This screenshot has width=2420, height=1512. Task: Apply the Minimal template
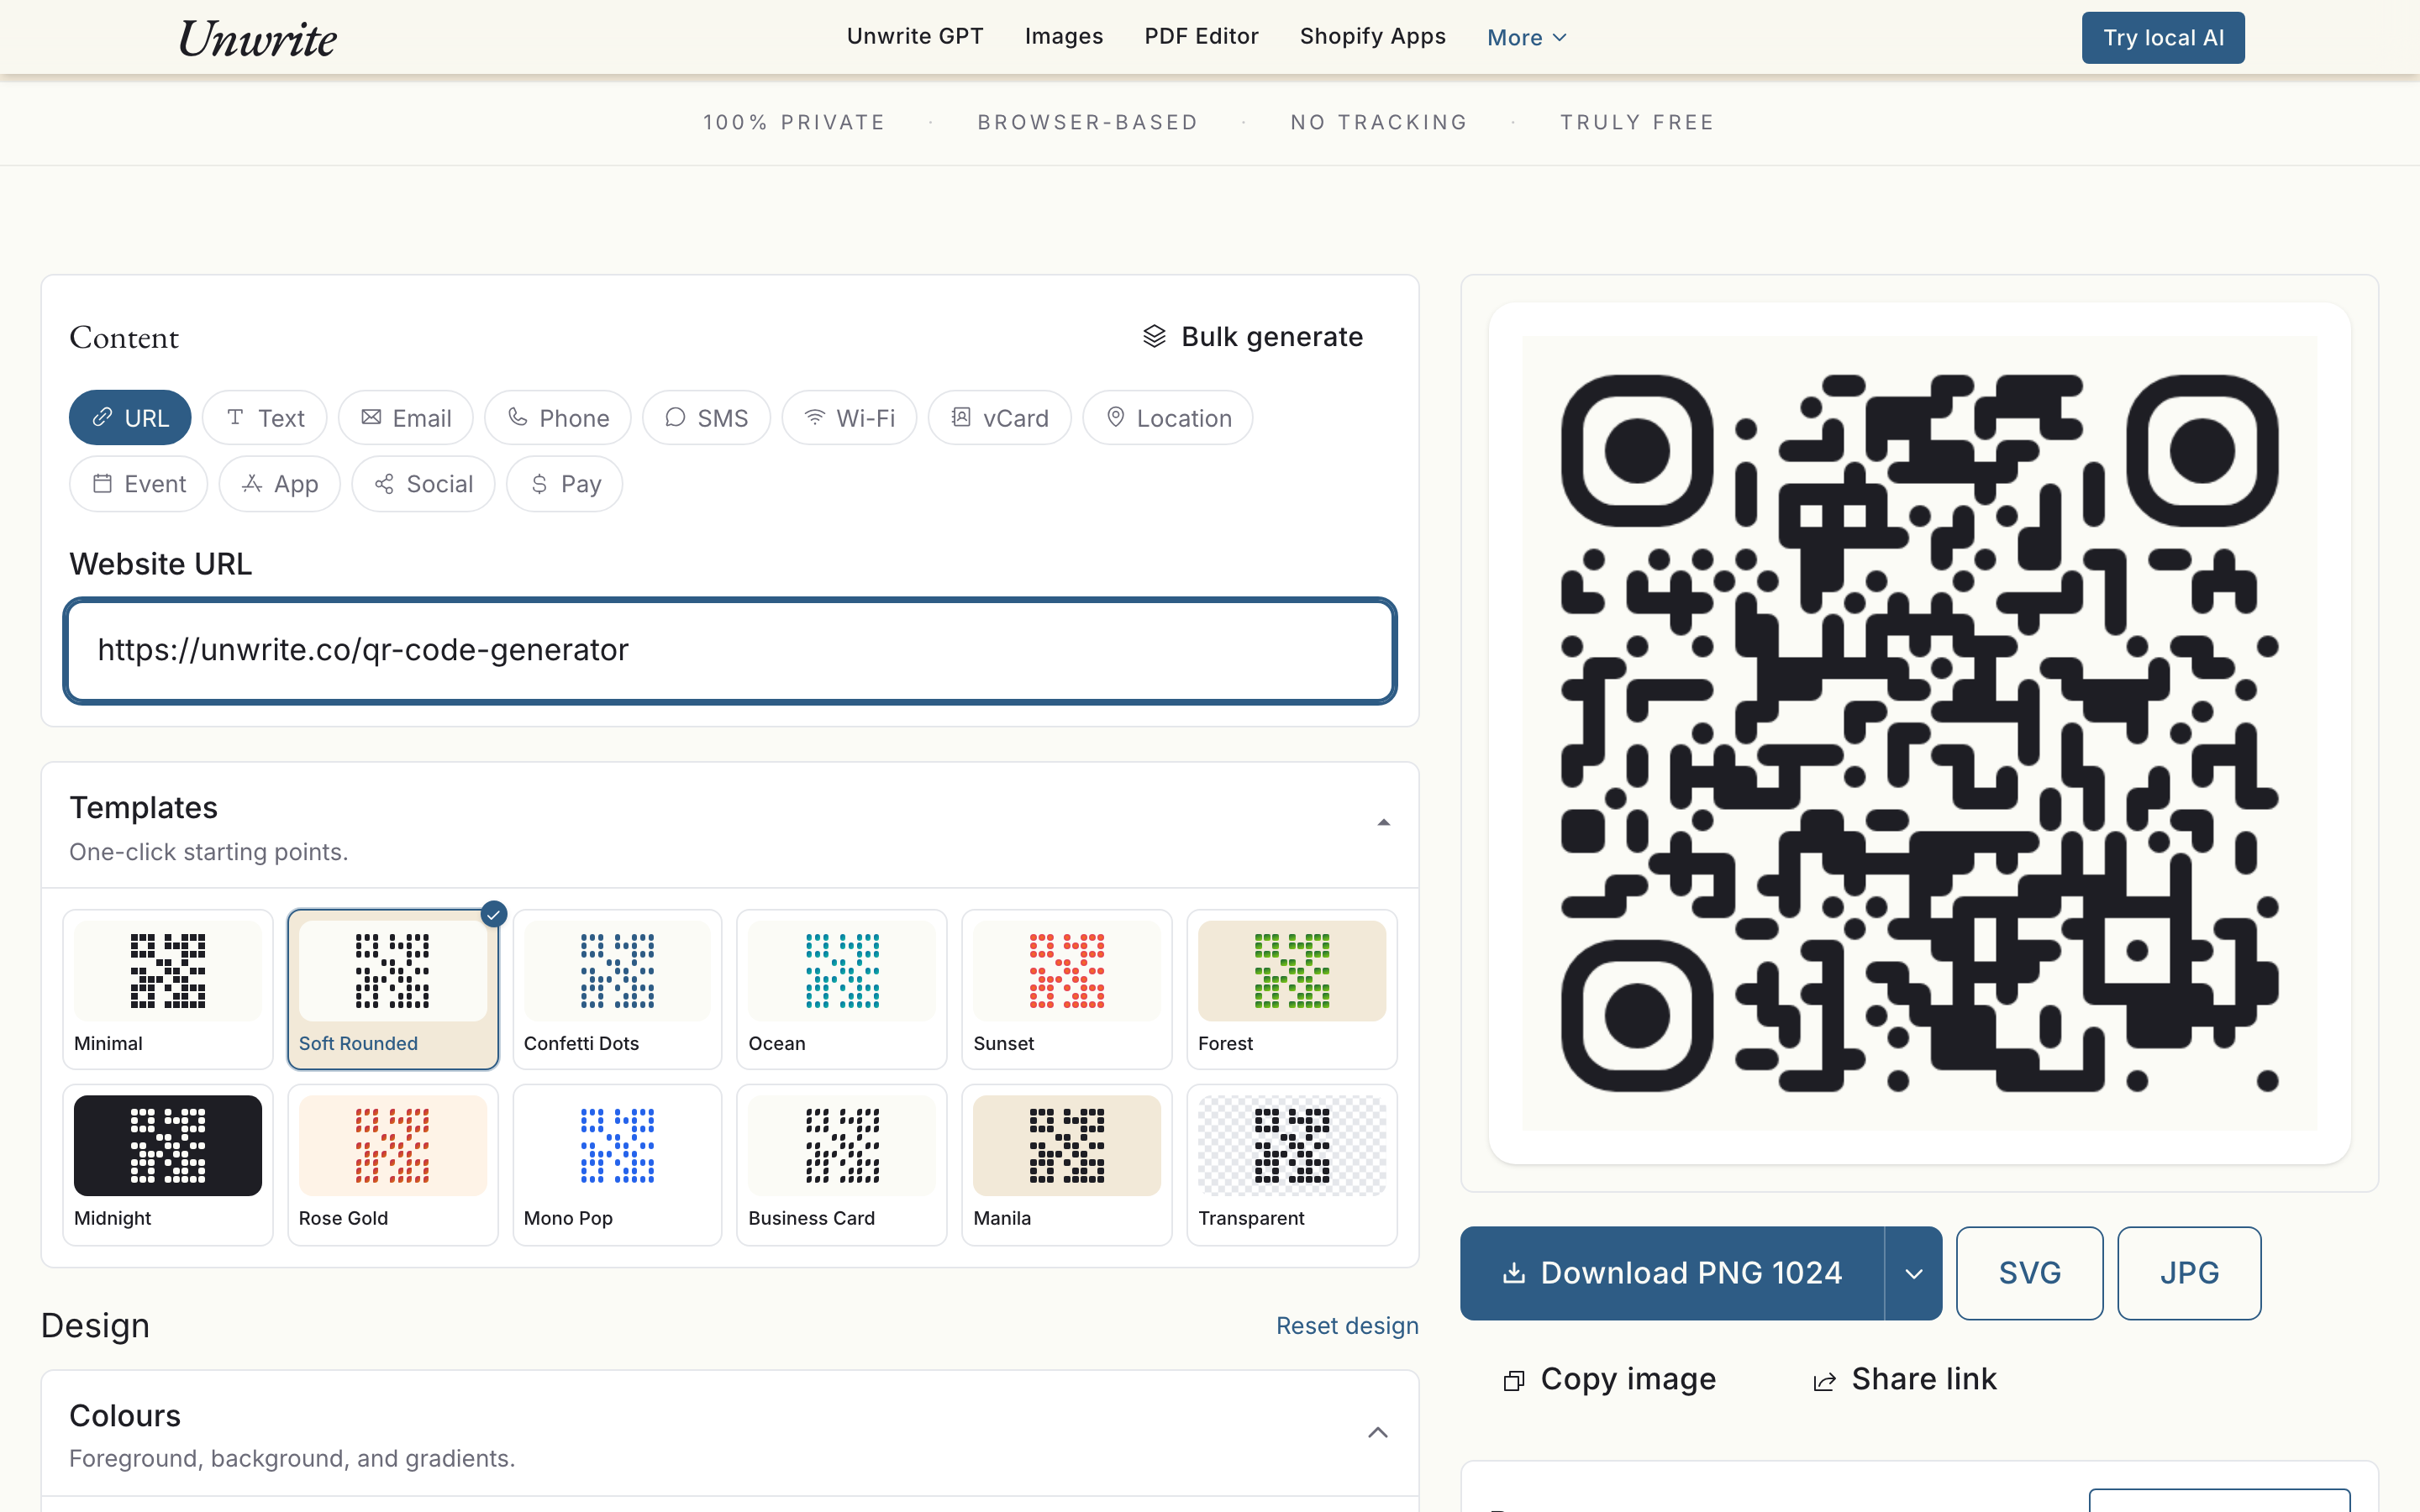tap(168, 989)
